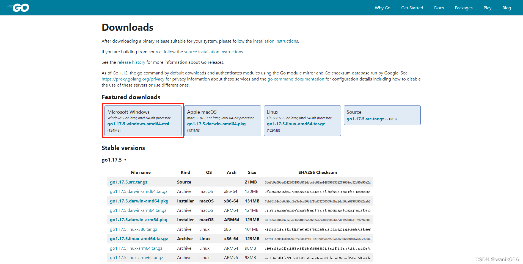
Task: Open the Get Started page
Action: point(412,8)
